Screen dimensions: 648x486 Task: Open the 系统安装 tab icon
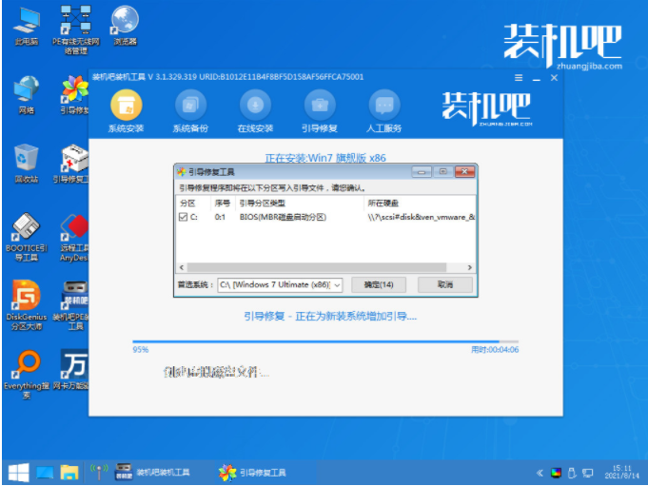[x=127, y=106]
